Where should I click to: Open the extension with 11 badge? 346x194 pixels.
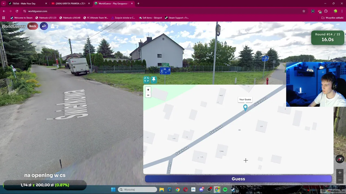click(x=320, y=11)
